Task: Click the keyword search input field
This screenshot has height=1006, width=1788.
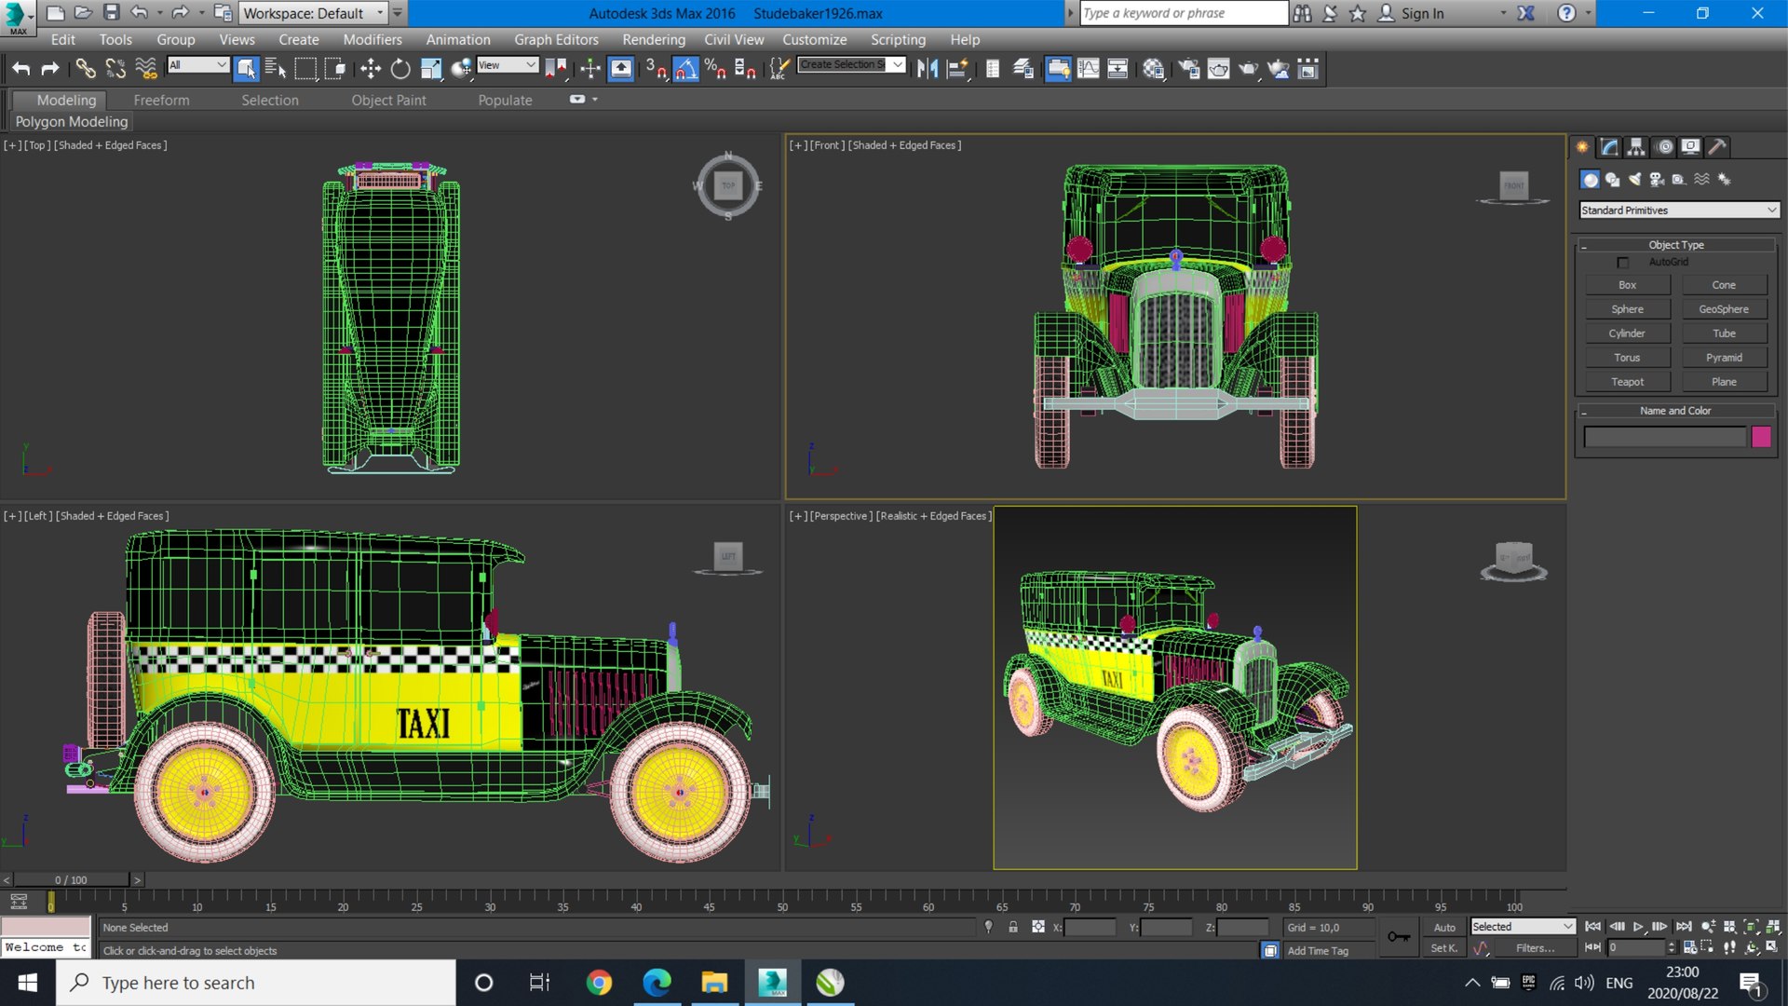Action: pyautogui.click(x=1183, y=13)
